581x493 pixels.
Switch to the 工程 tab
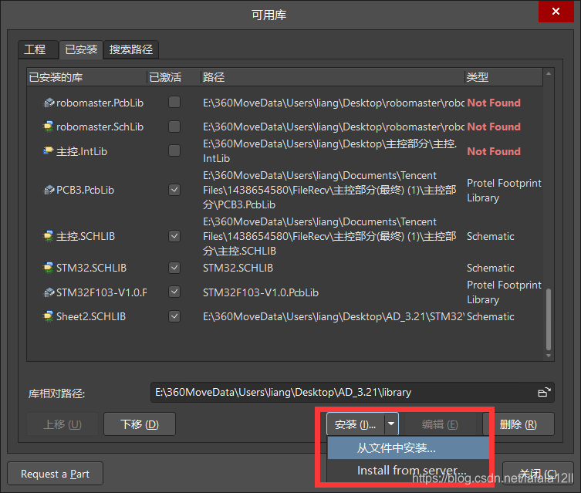[x=35, y=49]
